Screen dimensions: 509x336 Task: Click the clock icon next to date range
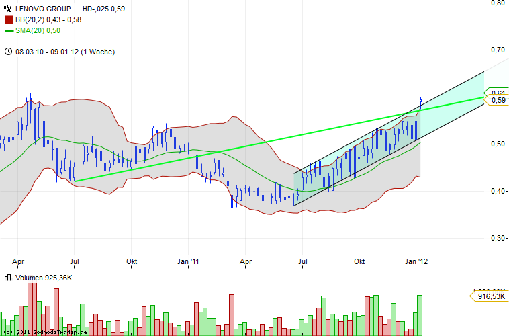8,51
